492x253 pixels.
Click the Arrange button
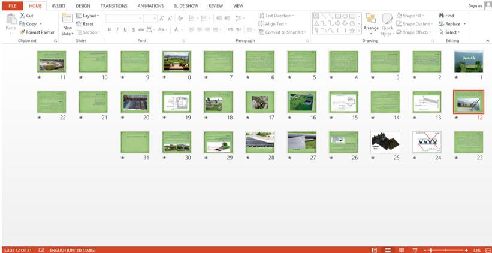point(371,24)
